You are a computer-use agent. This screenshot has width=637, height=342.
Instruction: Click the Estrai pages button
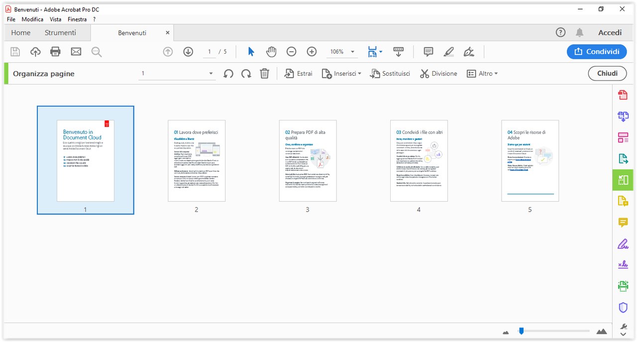click(298, 74)
